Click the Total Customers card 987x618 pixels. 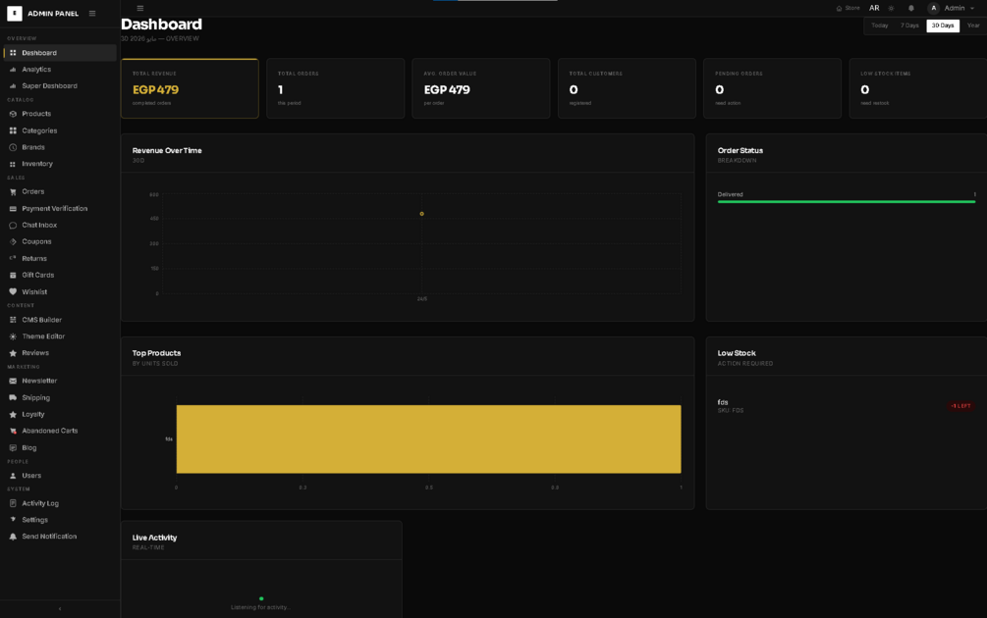(x=627, y=88)
